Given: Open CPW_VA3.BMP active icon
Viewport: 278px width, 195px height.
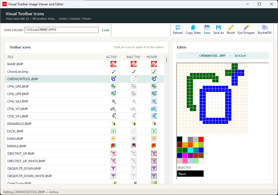Looking at the screenshot, I should point(113,101).
